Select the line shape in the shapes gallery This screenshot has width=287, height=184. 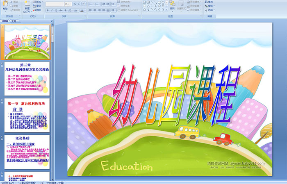point(152,2)
